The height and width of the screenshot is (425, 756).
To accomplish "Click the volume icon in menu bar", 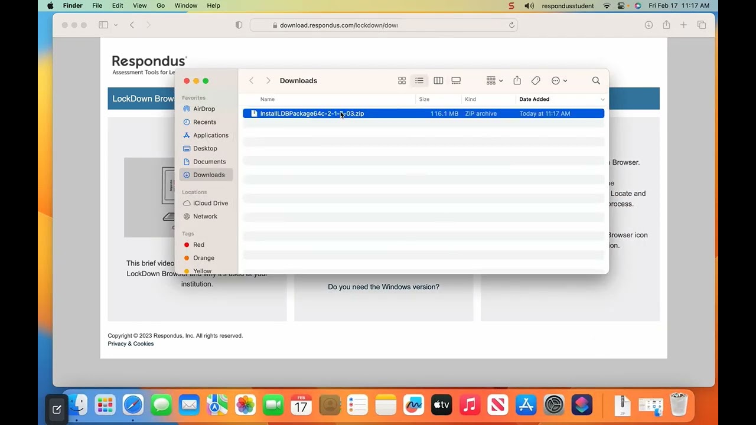I will tap(529, 6).
